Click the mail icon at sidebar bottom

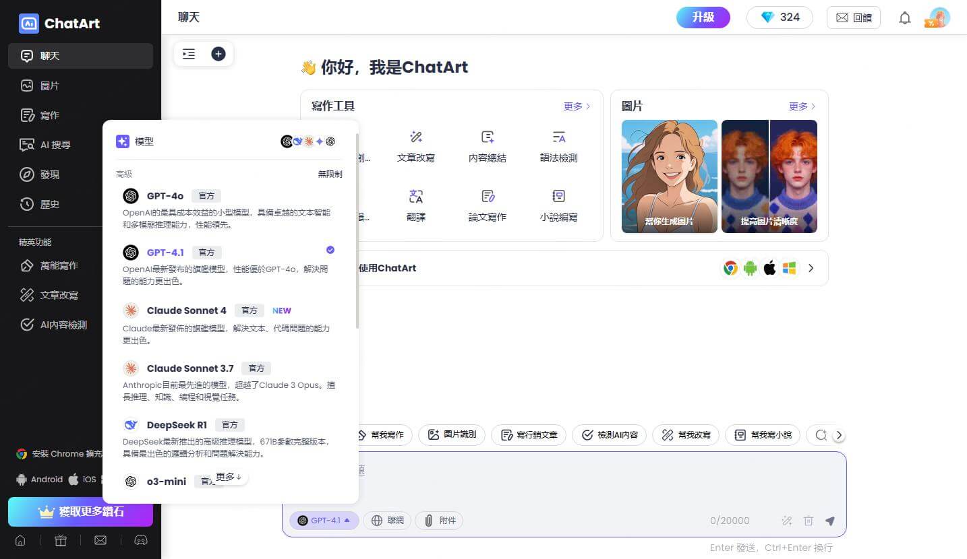[100, 540]
